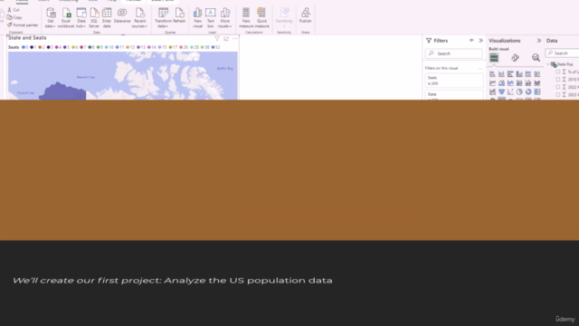
Task: Open the Sensitivity dropdown
Action: [284, 17]
